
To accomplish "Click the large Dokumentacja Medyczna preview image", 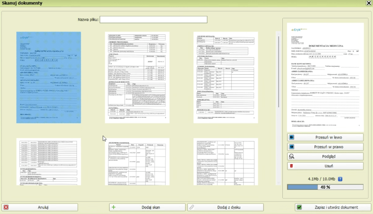I will tap(325, 75).
